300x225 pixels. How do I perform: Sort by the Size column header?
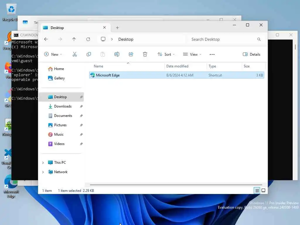pos(253,66)
